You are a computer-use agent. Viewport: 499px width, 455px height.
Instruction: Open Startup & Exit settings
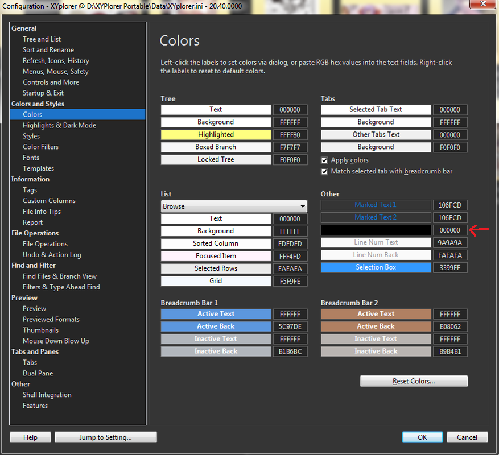(x=43, y=93)
